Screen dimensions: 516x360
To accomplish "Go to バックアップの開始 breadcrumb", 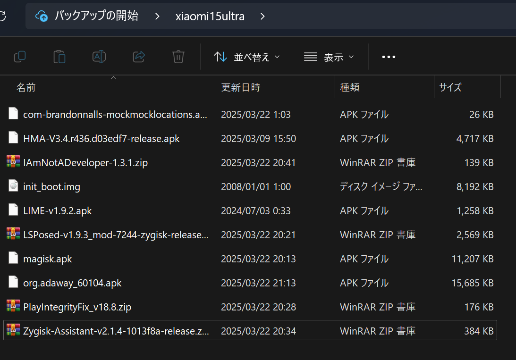I will click(96, 16).
